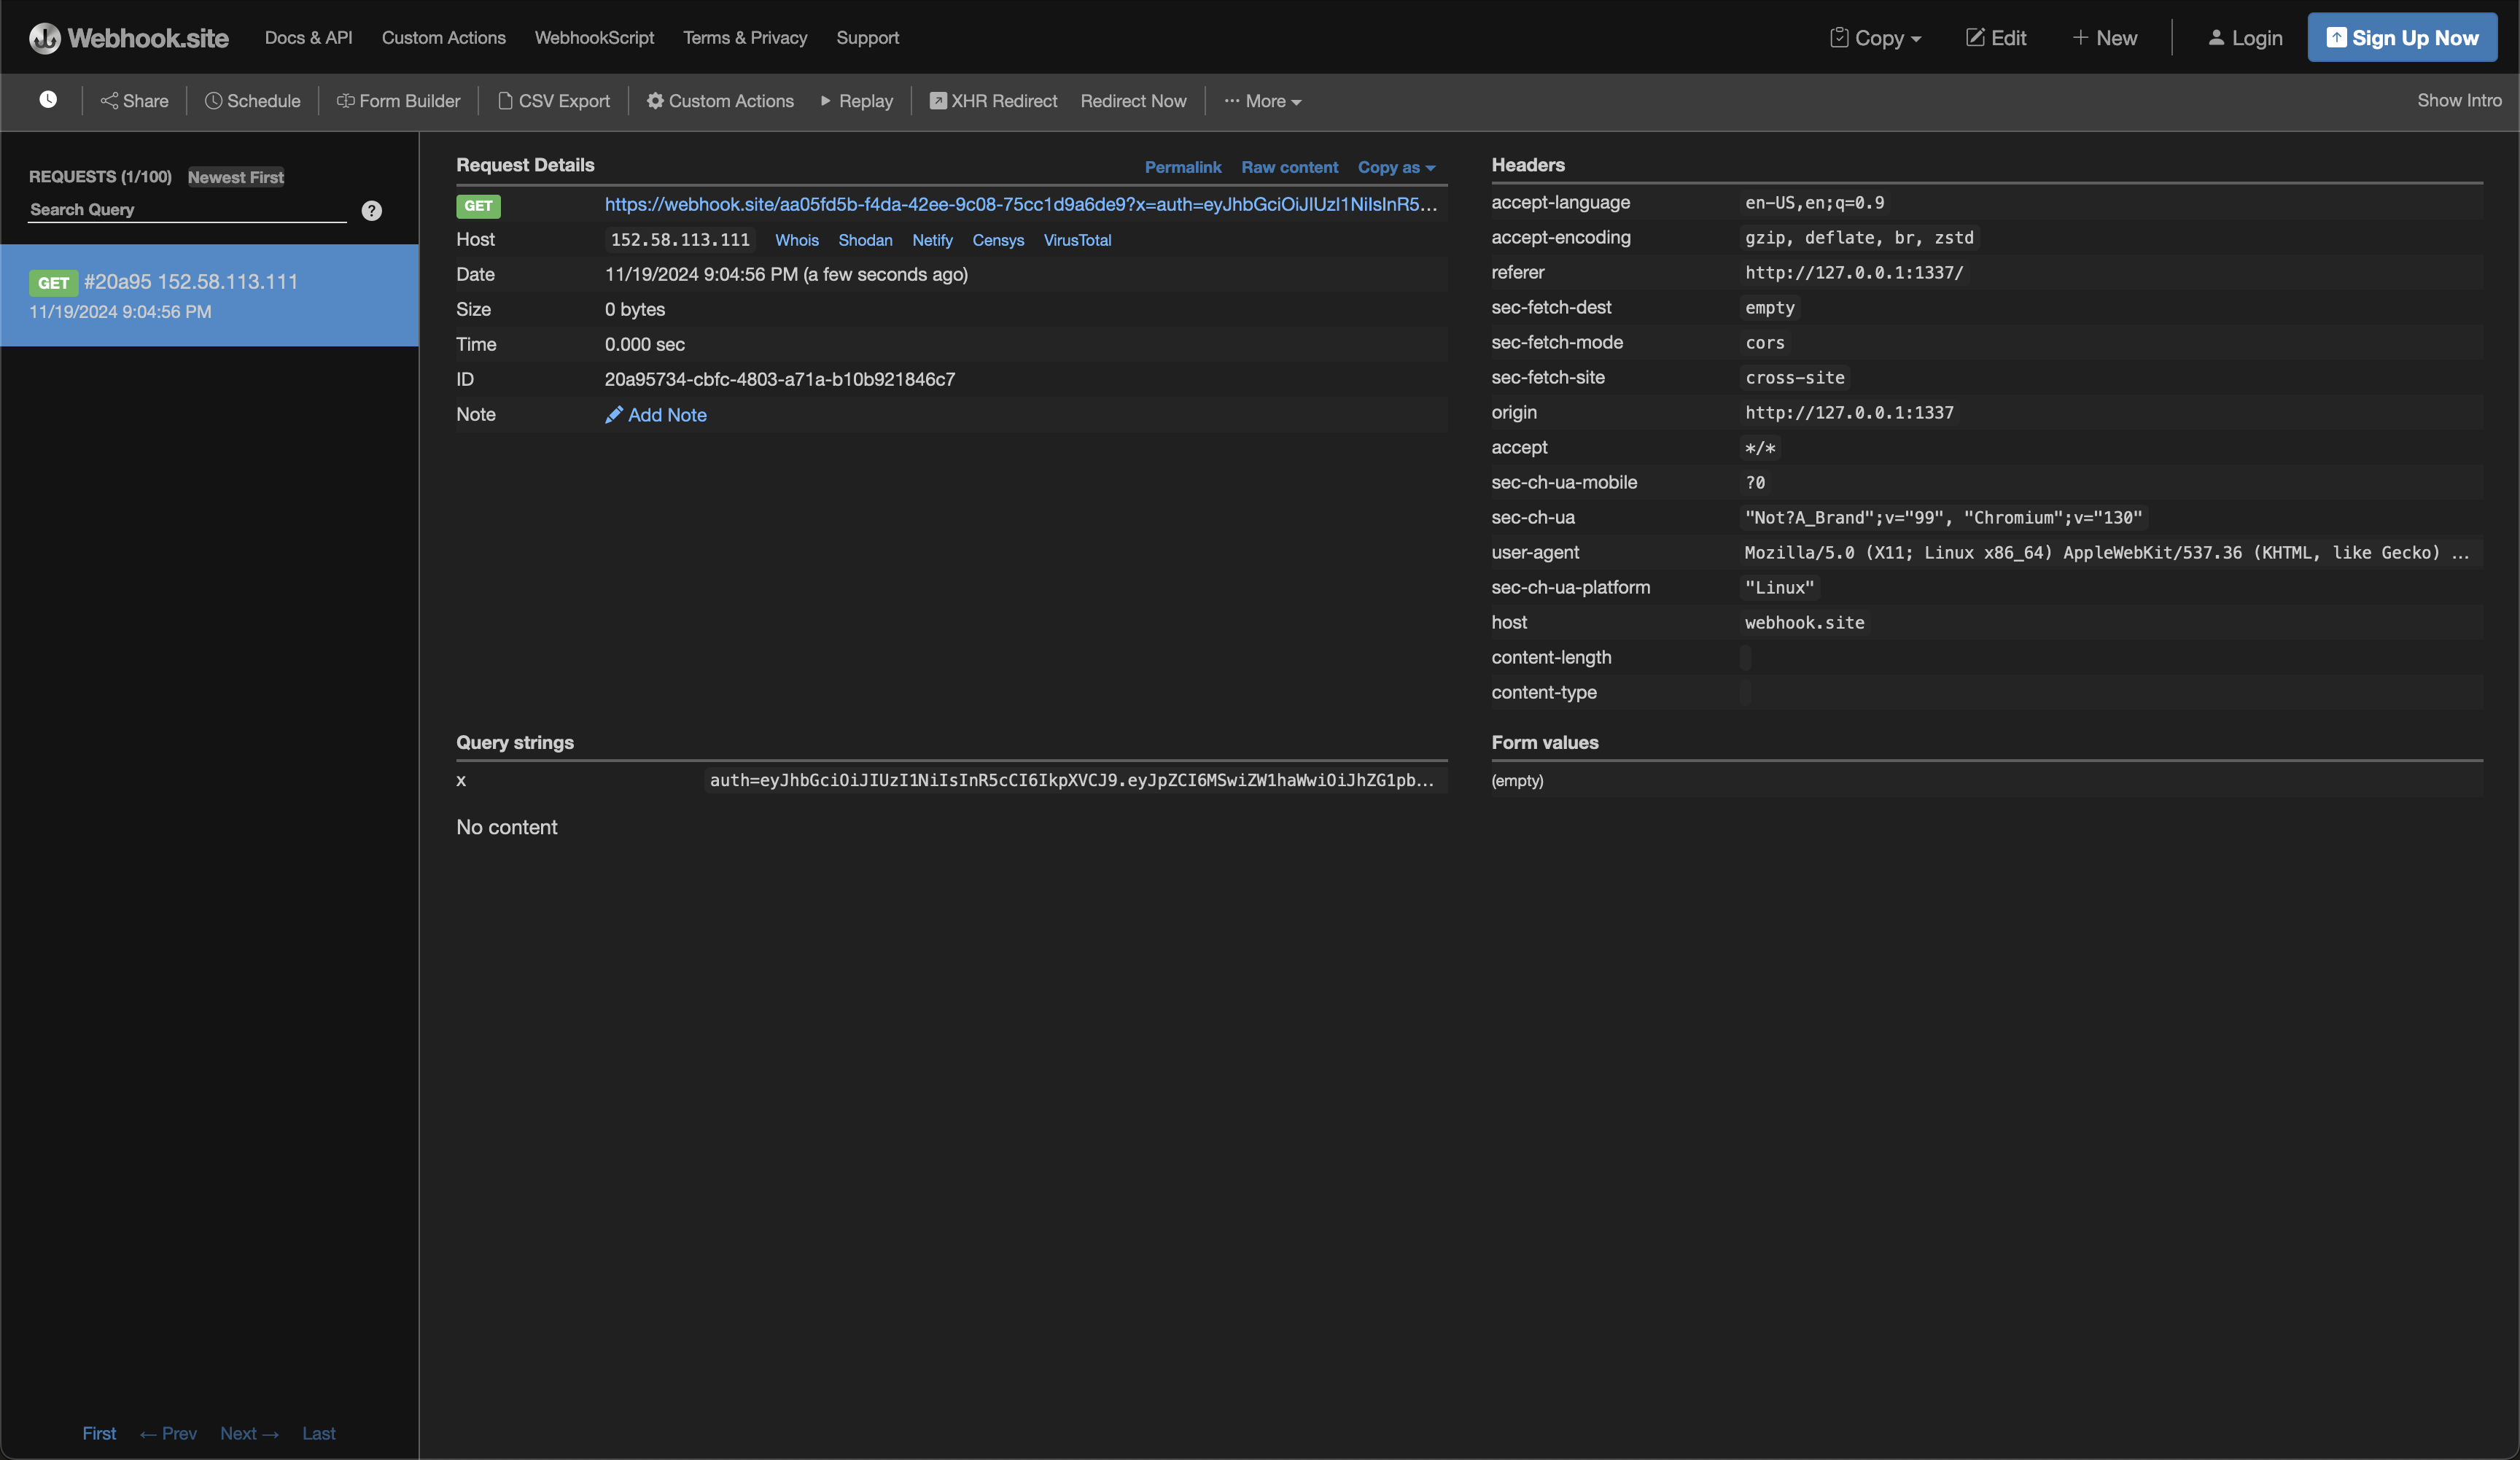Open the Schedule feature
Viewport: 2520px width, 1460px height.
point(253,100)
